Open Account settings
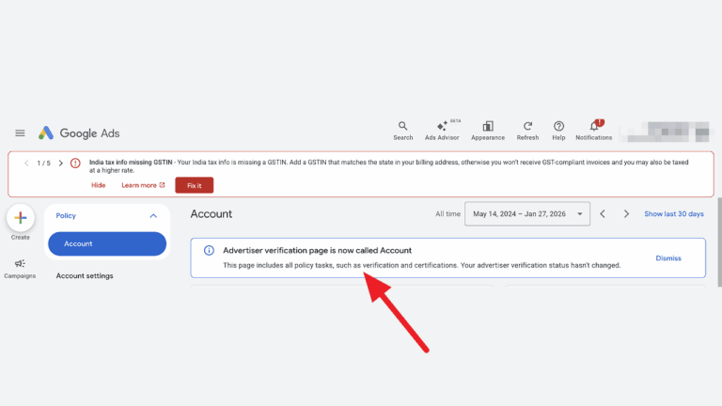This screenshot has height=406, width=722. [85, 275]
